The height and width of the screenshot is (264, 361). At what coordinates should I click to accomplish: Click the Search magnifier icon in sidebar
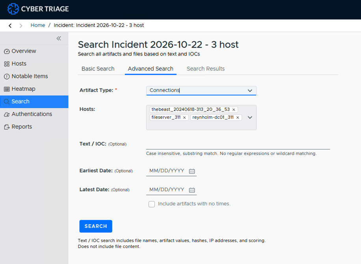point(7,102)
